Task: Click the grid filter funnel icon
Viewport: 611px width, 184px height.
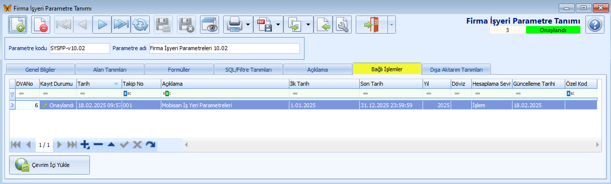Action: 13,94
